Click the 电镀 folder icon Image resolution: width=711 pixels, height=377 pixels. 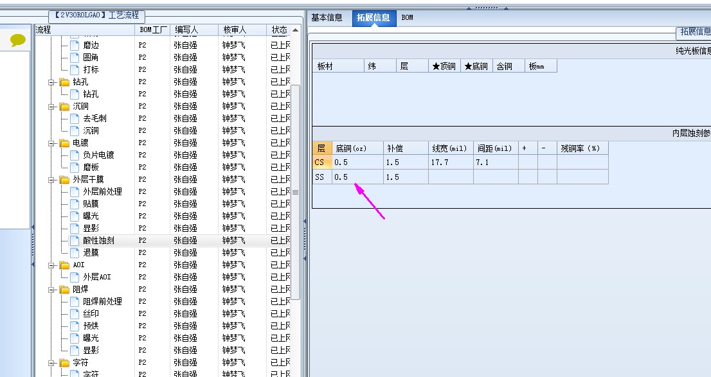pyautogui.click(x=64, y=143)
